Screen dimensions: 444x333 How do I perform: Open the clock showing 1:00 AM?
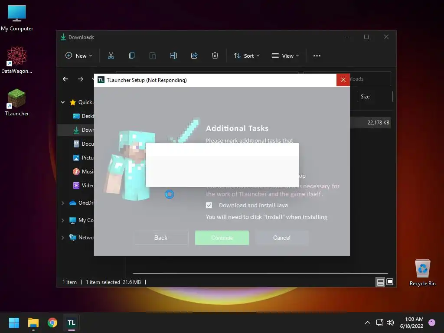[412, 323]
